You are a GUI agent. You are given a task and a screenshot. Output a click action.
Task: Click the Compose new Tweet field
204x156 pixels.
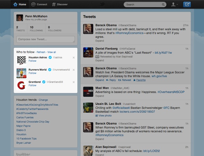45,39
